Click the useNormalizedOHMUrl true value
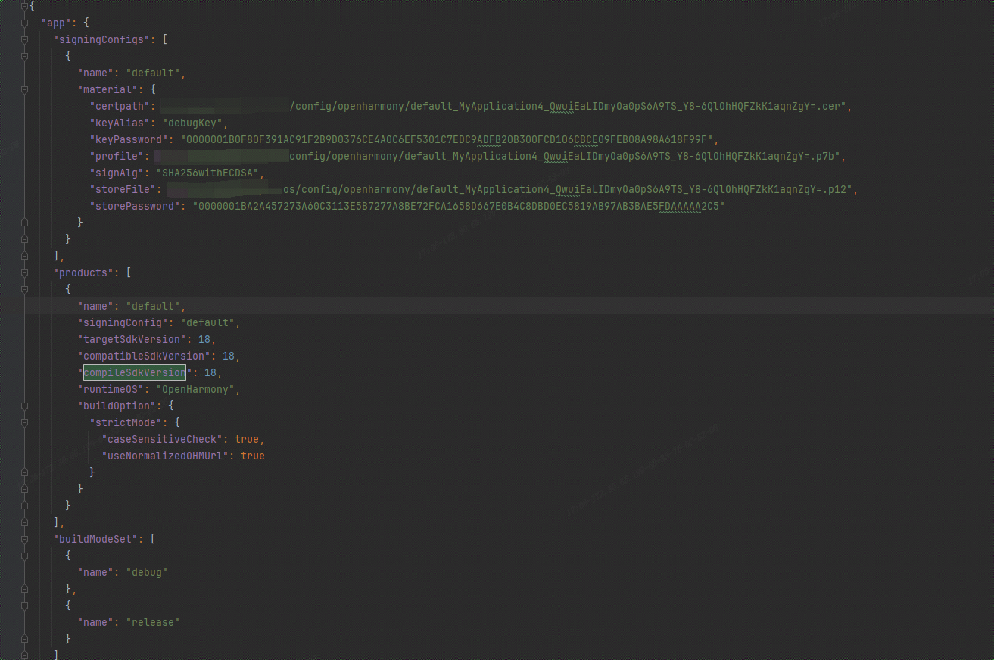Screen dimensions: 994x660 tap(253, 456)
